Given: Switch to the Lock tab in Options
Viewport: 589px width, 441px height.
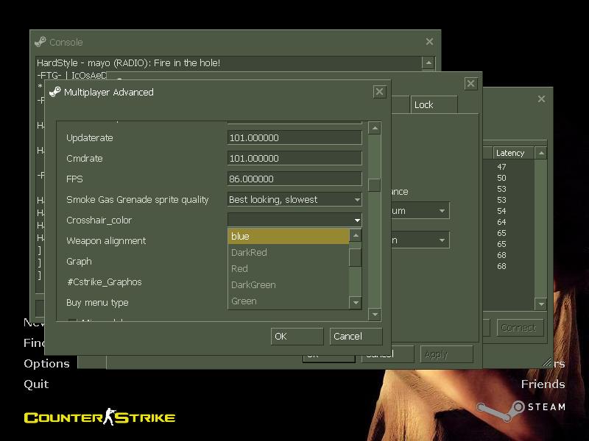Looking at the screenshot, I should click(x=434, y=104).
